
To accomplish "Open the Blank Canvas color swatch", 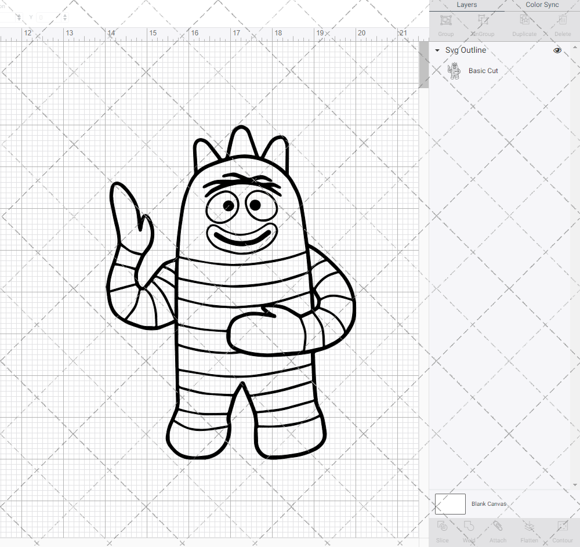I will (x=450, y=504).
